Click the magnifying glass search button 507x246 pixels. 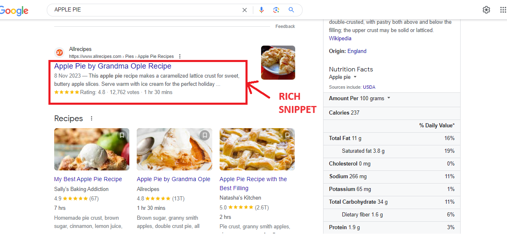(x=291, y=10)
